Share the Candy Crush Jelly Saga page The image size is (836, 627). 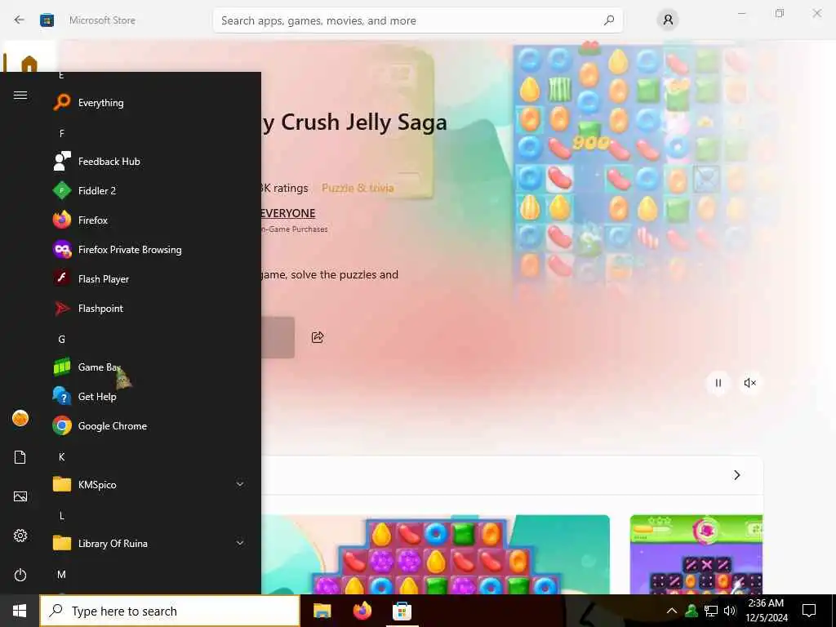[318, 337]
